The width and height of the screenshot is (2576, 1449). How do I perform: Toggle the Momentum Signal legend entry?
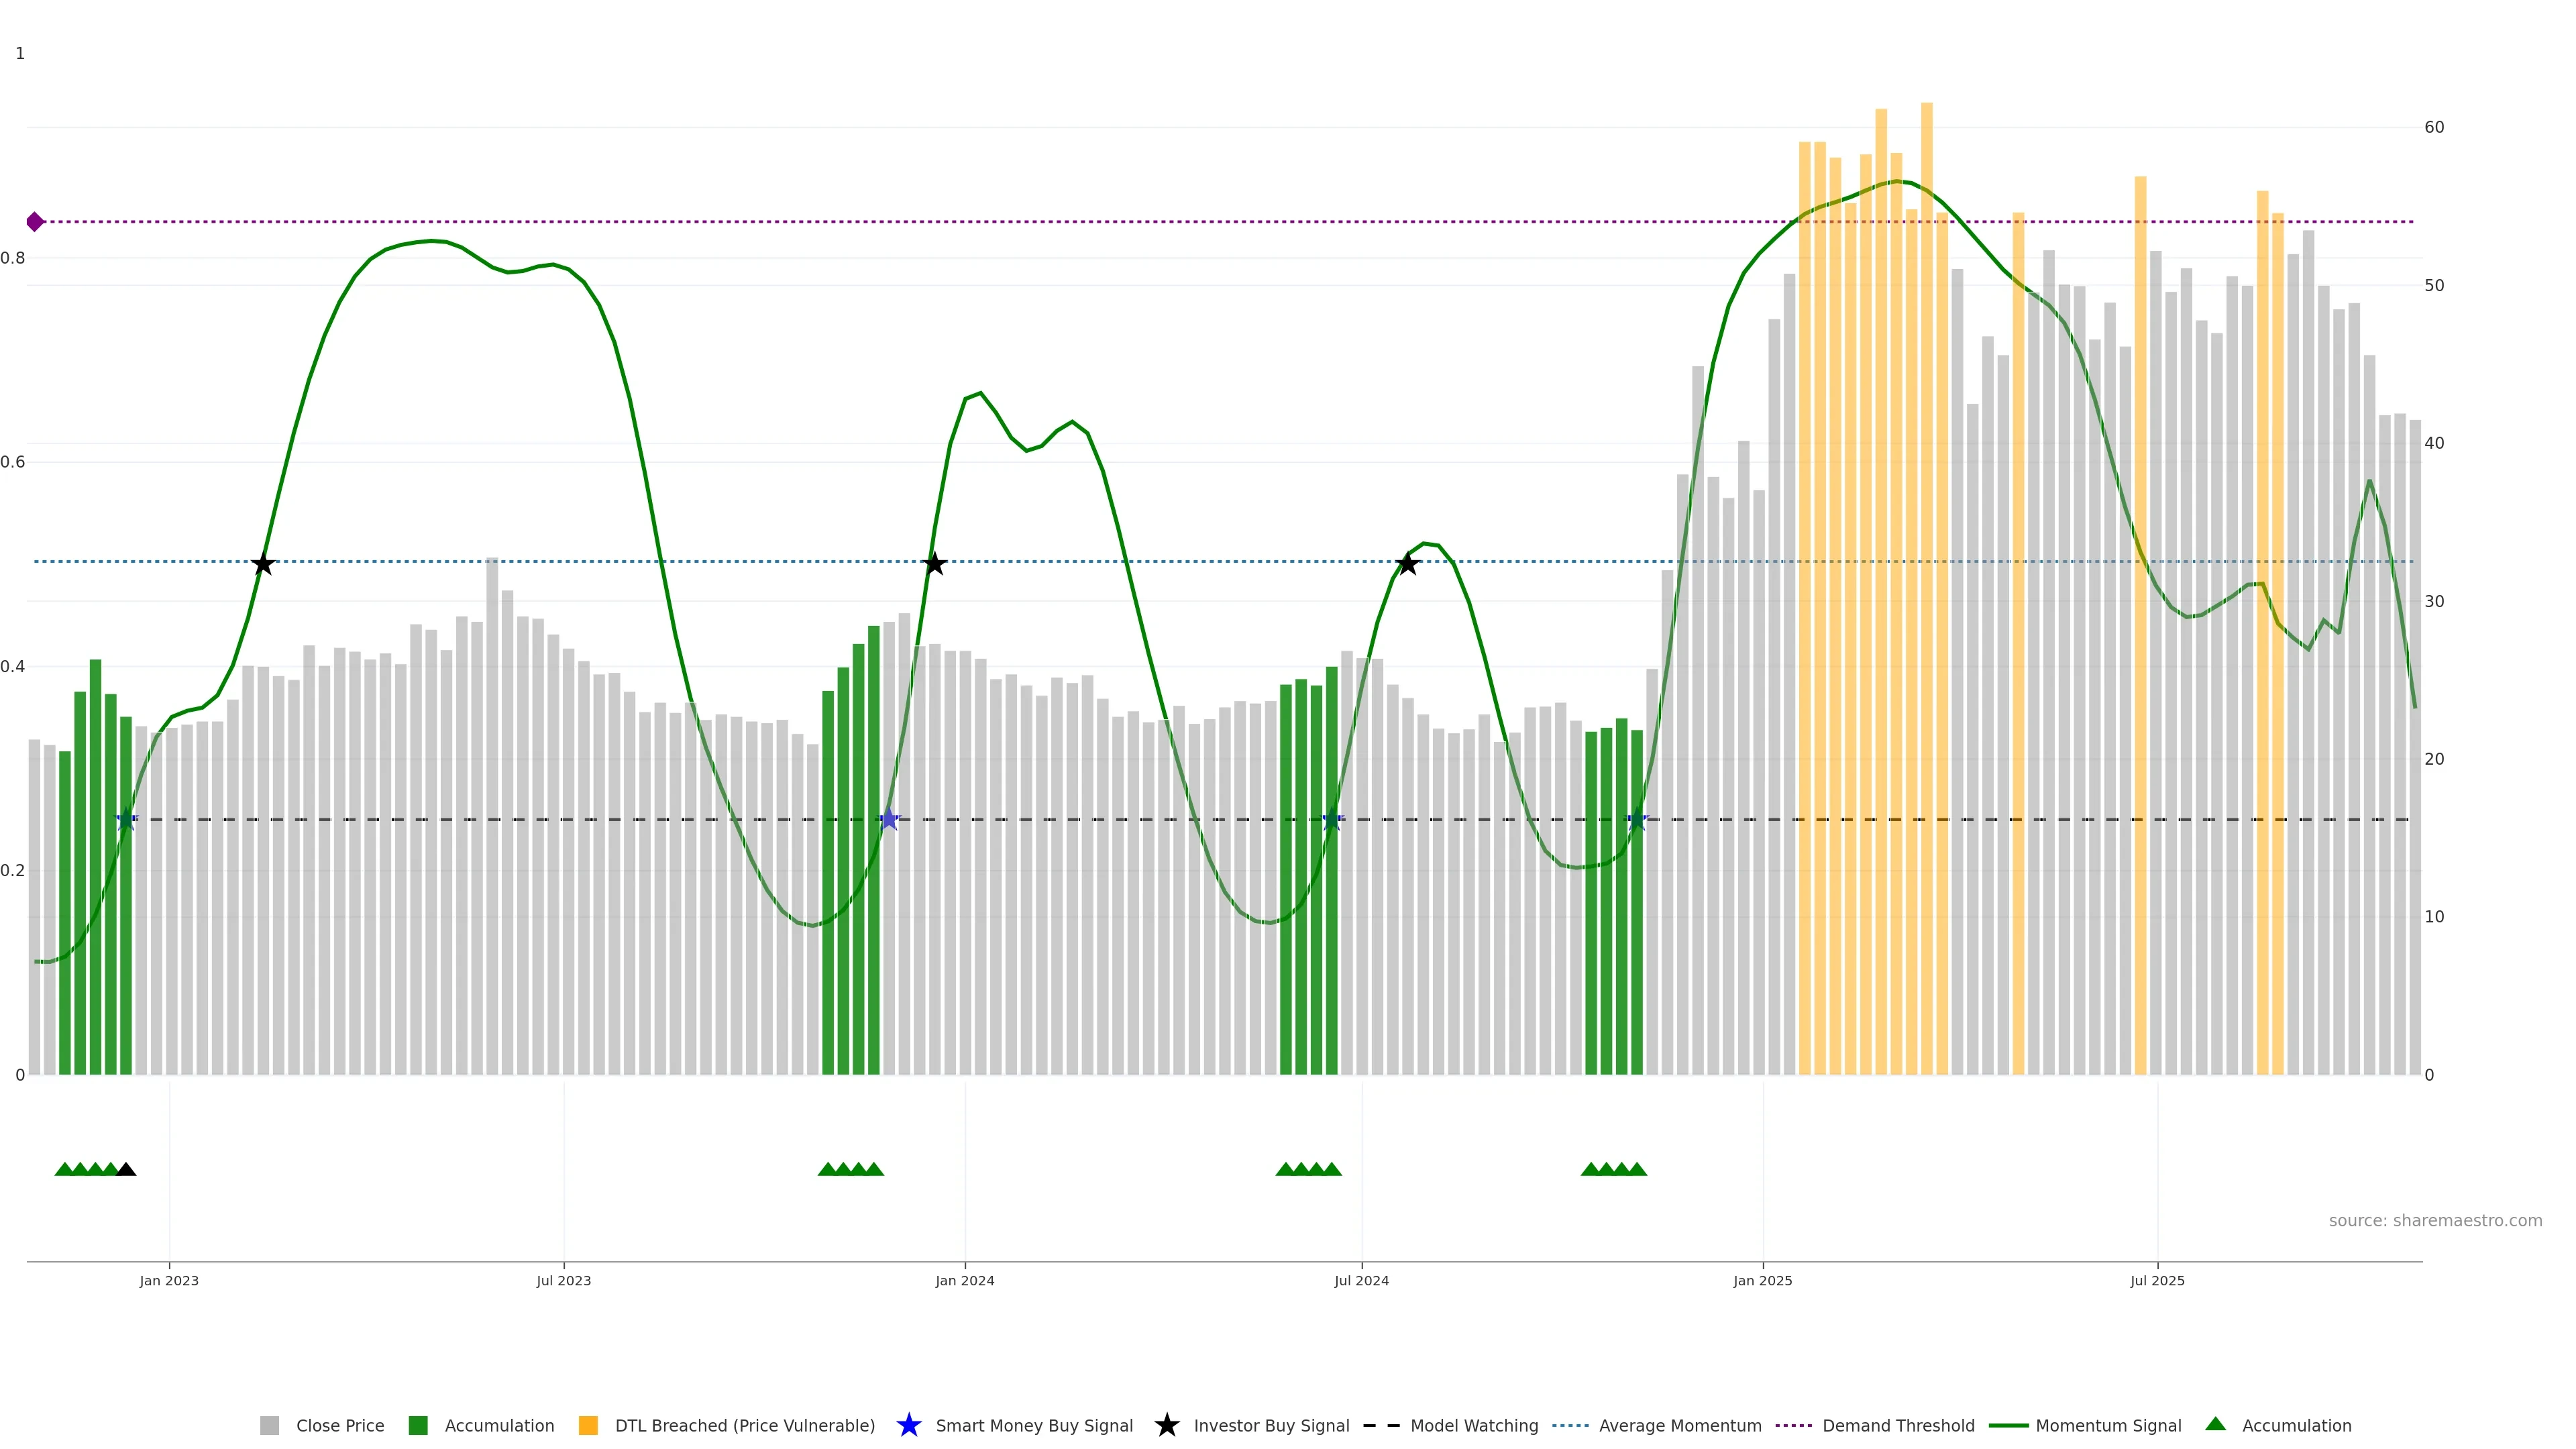[2107, 1426]
